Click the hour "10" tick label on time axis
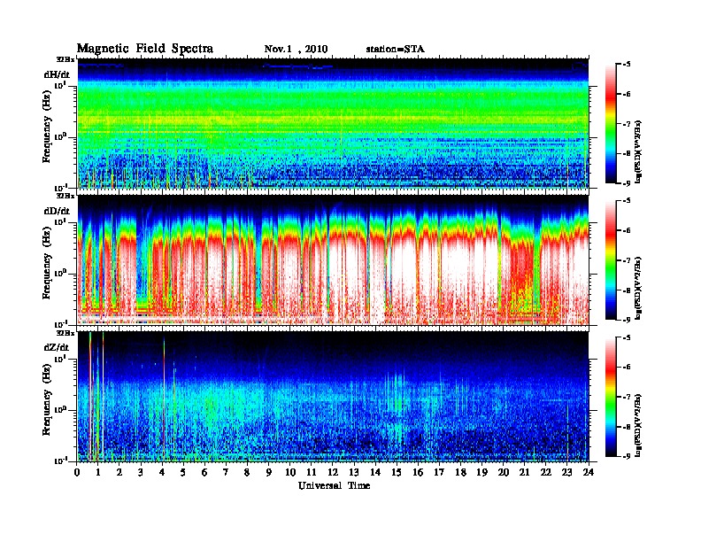The height and width of the screenshot is (542, 701). 290,472
